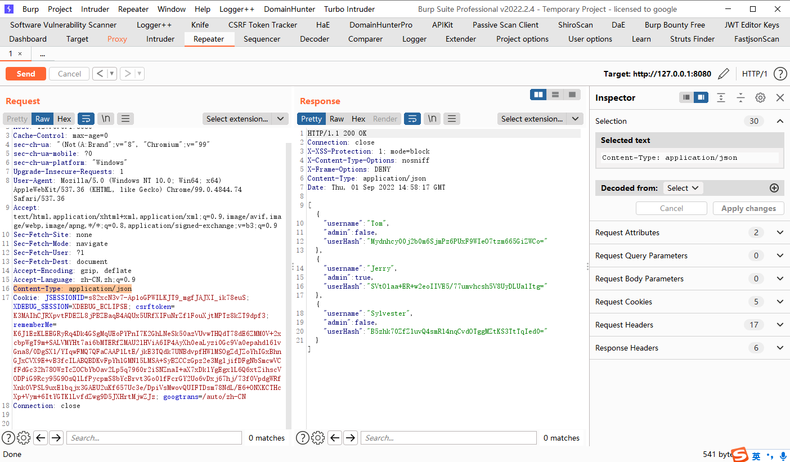Expand Request Headers section

[780, 325]
